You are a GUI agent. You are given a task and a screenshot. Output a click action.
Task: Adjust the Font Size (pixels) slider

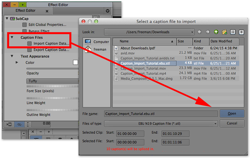(x=53, y=86)
